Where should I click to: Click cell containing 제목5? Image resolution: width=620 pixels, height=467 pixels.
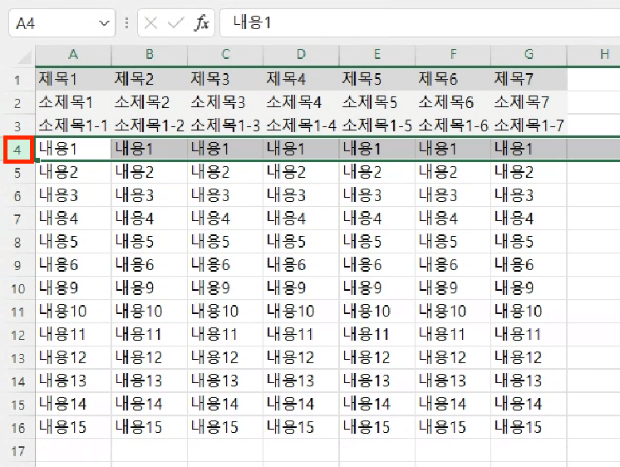(x=376, y=80)
